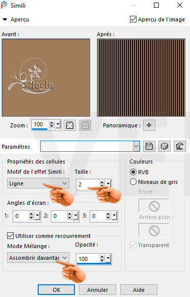Image resolution: width=190 pixels, height=297 pixels.
Task: Select the Niveaux de gris radio button
Action: (133, 182)
